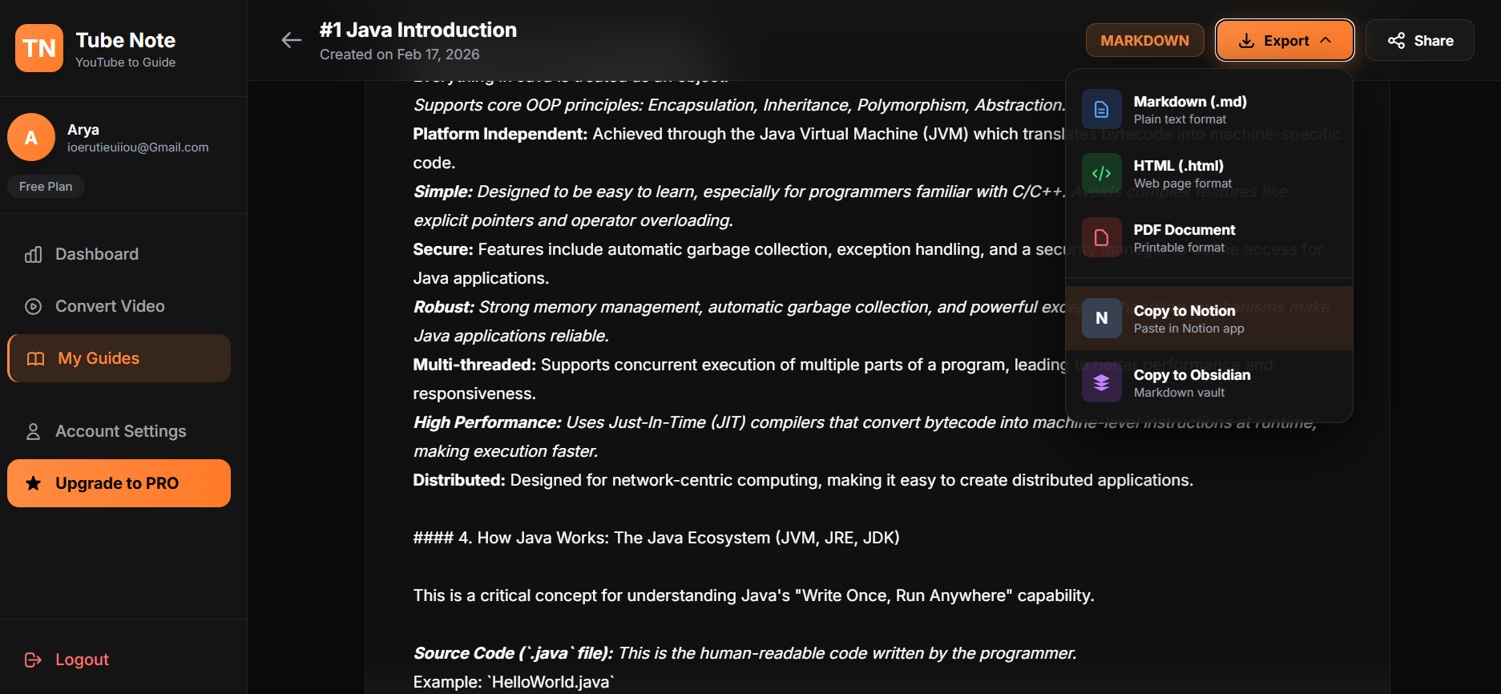Screen dimensions: 1501x694
Task: Toggle the MARKDOWN view button
Action: pos(1144,40)
